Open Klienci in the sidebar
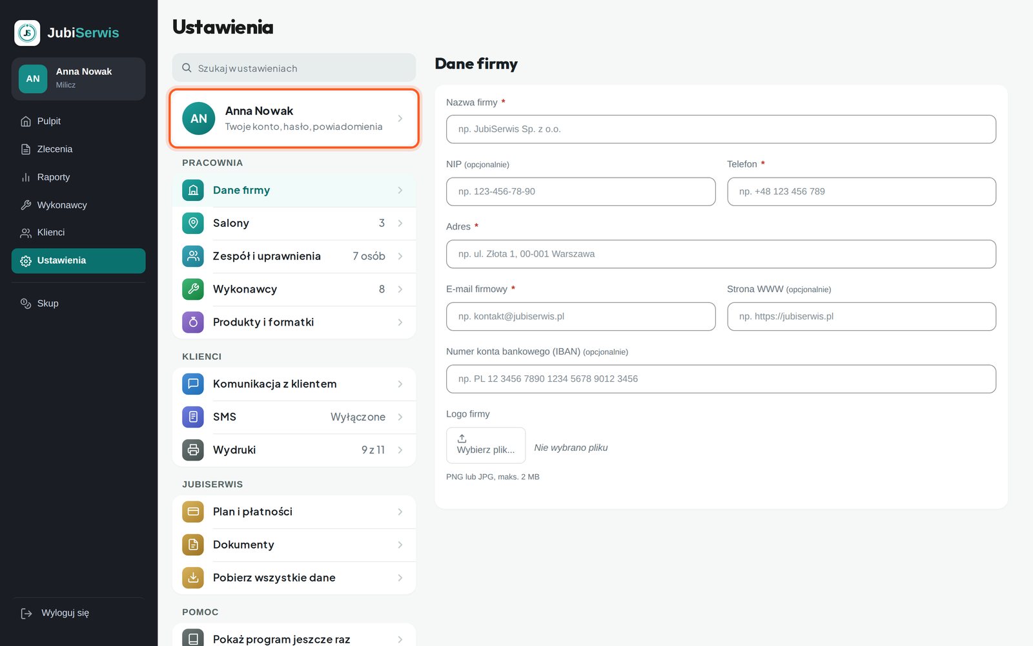Image resolution: width=1033 pixels, height=646 pixels. [x=78, y=233]
